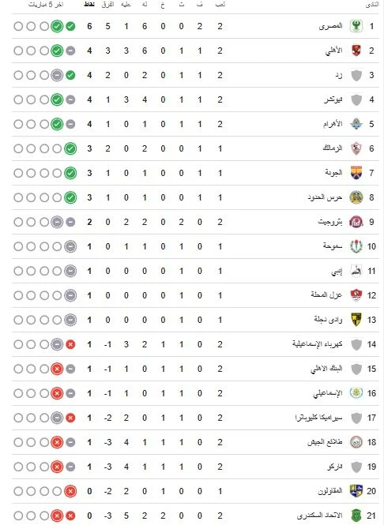384x525 pixels.
Task: Click Ghazl El Mahalla crest in row 12
Action: coord(356,295)
